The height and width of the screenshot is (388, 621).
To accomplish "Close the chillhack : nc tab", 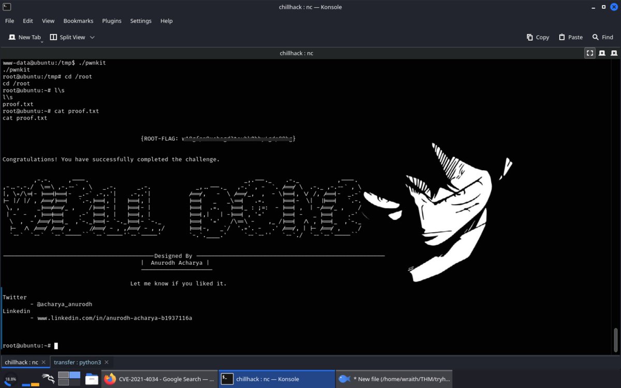I will point(44,362).
